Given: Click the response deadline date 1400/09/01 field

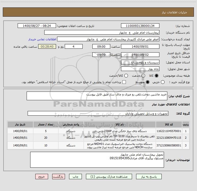Looking at the screenshot, I should tap(140, 46).
